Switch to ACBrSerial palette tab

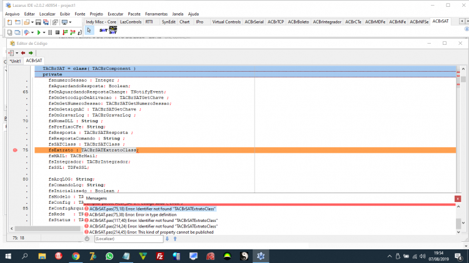coord(254,22)
